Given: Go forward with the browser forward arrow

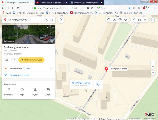Looking at the screenshot, I should (8, 8).
